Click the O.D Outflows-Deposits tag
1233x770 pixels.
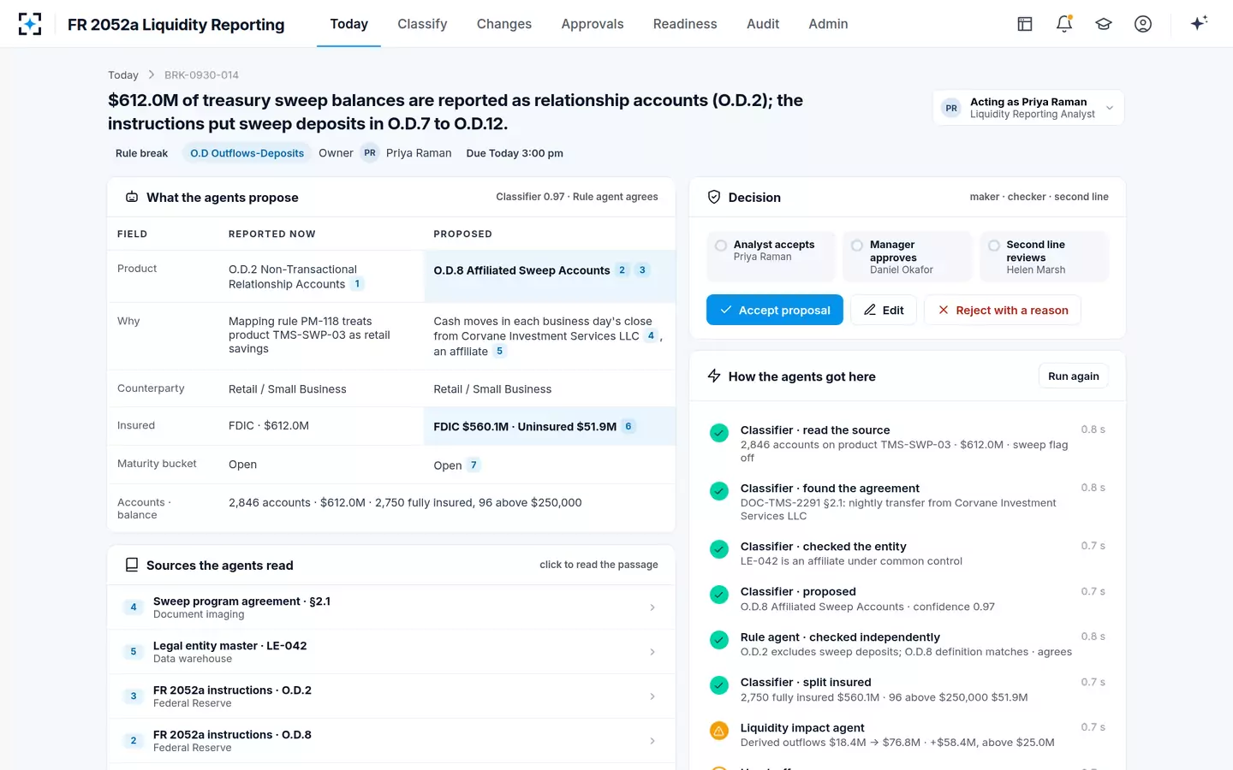(247, 153)
